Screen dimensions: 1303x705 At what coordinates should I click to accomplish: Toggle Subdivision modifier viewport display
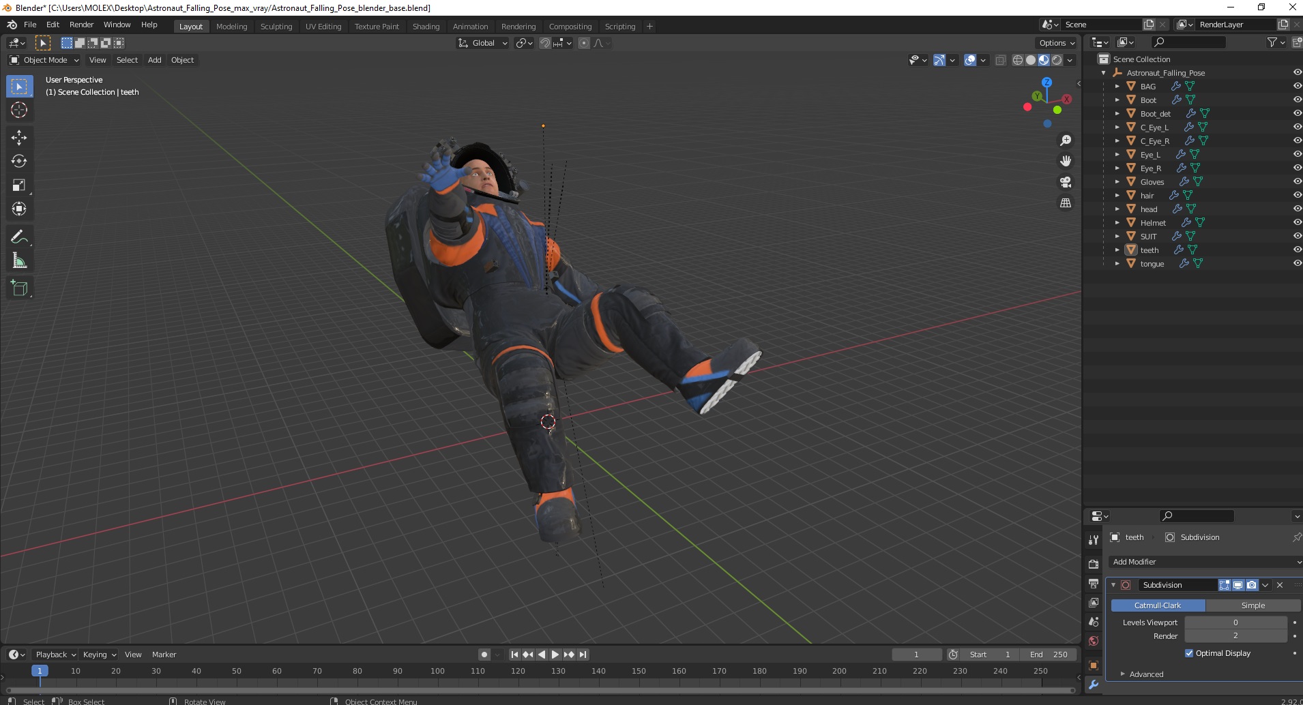[1238, 585]
